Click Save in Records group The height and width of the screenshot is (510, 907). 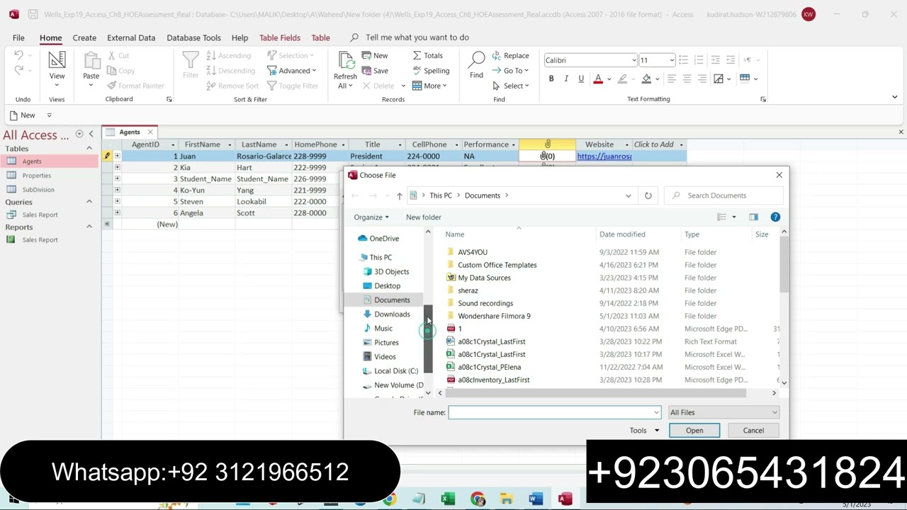click(375, 71)
